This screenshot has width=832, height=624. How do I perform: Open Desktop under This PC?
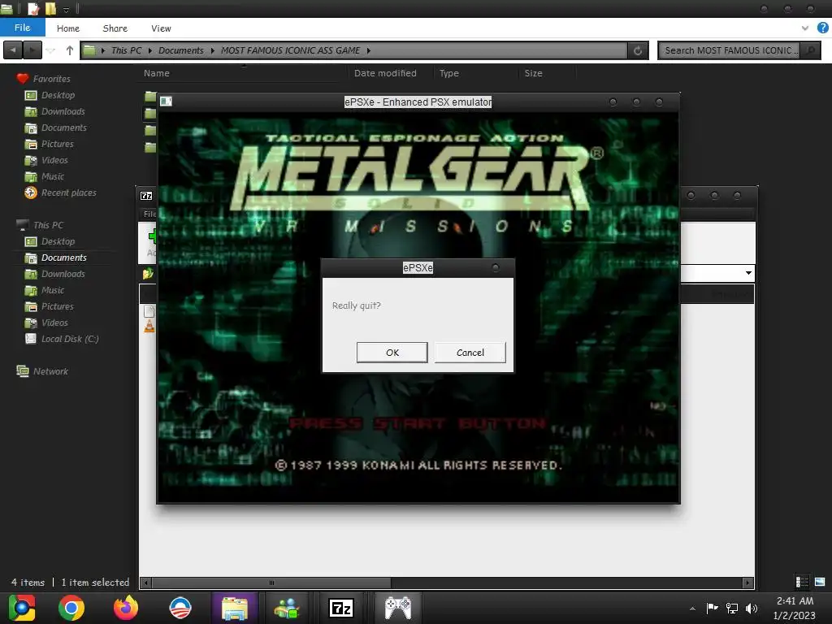coord(58,241)
